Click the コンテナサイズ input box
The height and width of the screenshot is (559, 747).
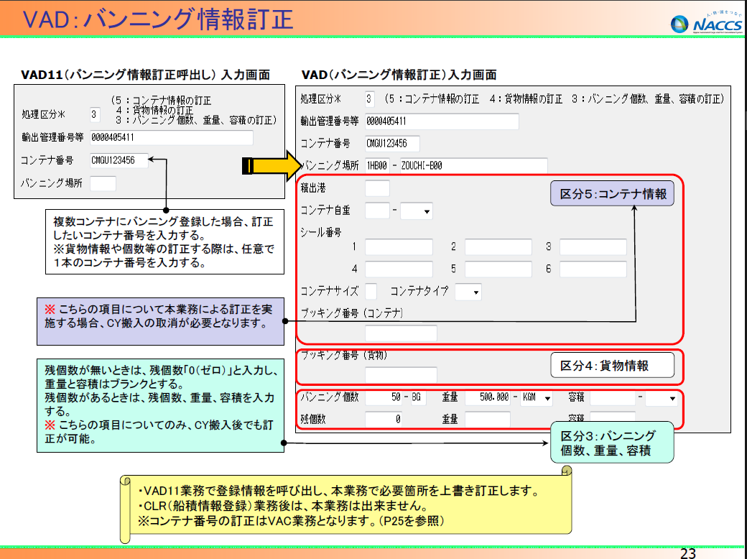(371, 291)
